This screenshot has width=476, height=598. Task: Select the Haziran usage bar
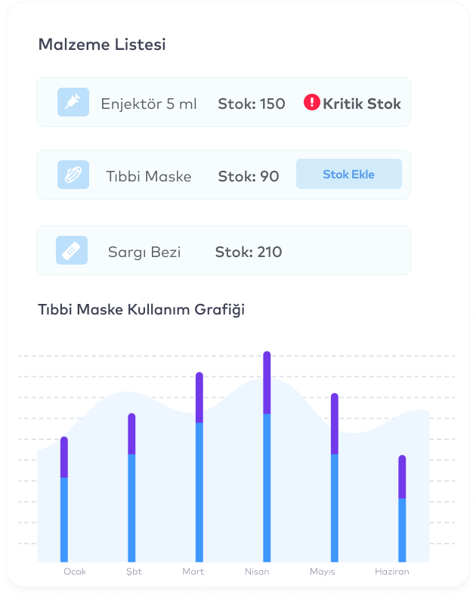pos(402,508)
